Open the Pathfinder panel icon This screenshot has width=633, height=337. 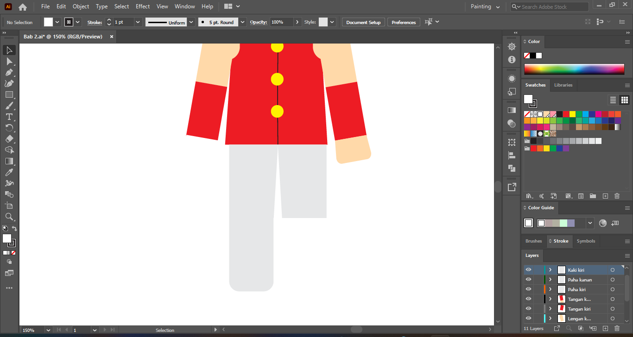(512, 168)
